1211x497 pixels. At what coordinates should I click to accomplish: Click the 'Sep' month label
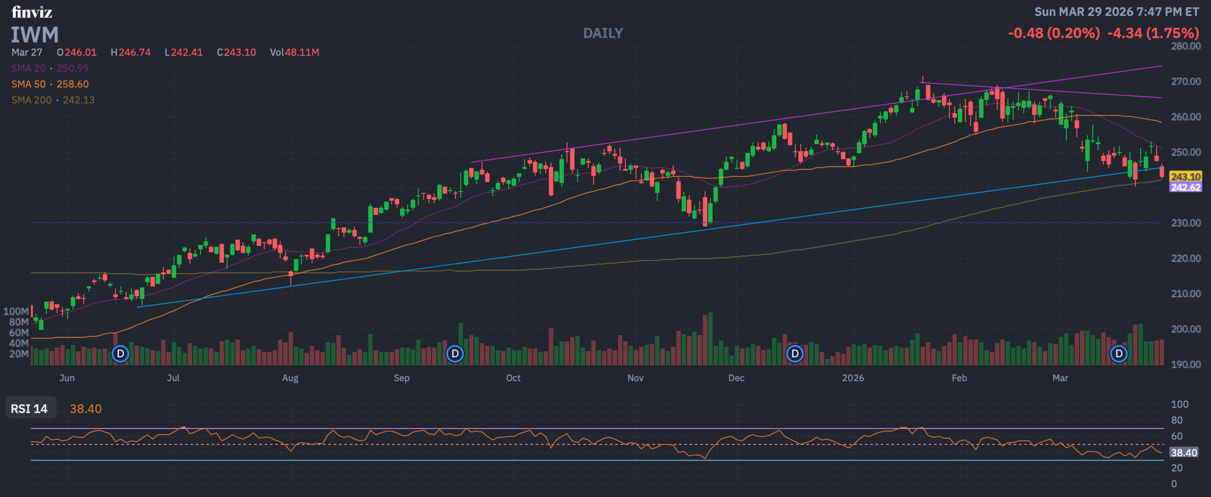click(x=402, y=378)
